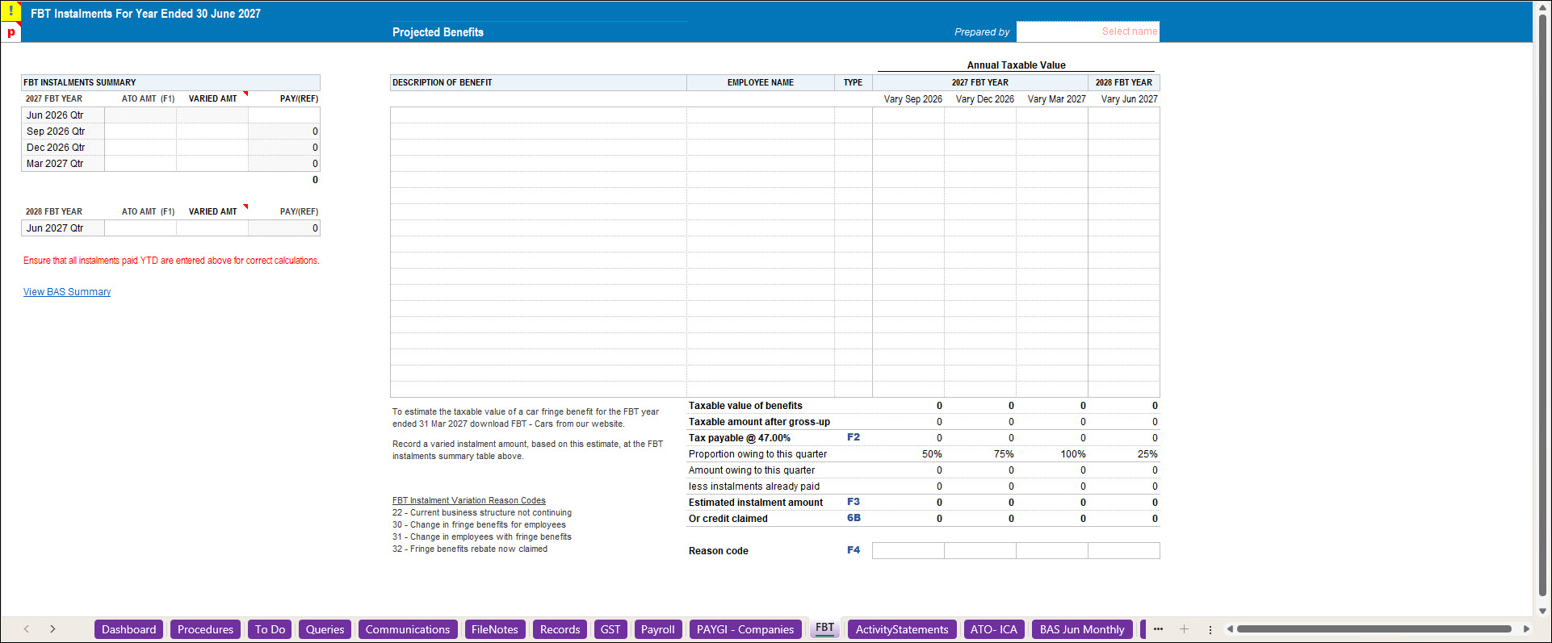This screenshot has width=1552, height=643.
Task: Go to next sheet tab arrow
Action: click(x=52, y=629)
